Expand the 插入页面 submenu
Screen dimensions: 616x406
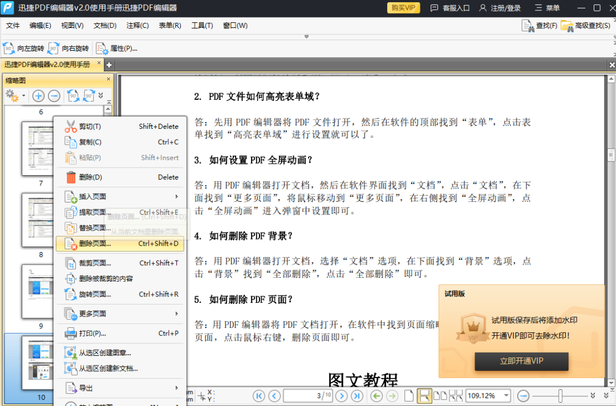(120, 196)
